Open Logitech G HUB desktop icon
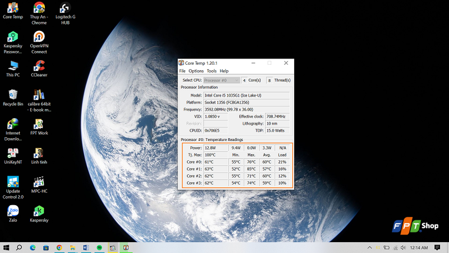Image resolution: width=449 pixels, height=253 pixels. [x=65, y=13]
